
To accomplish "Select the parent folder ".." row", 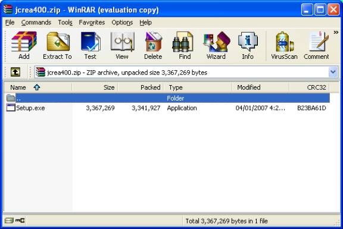I will [168, 98].
